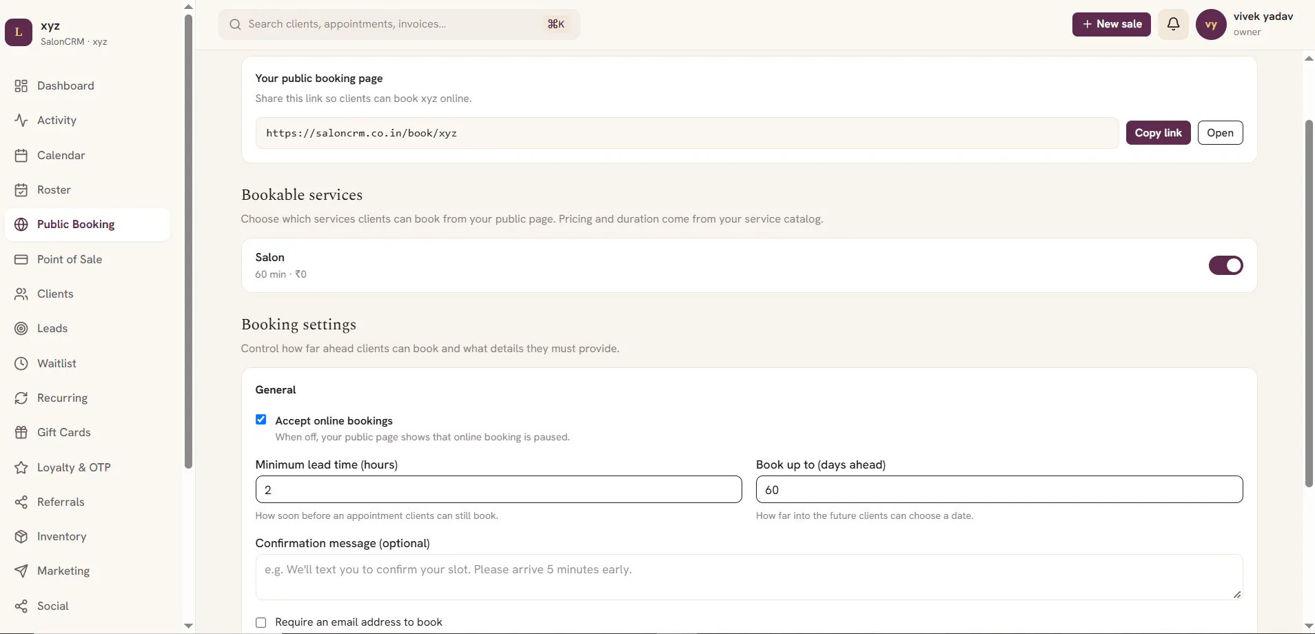Click the Marketing paper plane icon
Image resolution: width=1315 pixels, height=634 pixels.
point(21,571)
